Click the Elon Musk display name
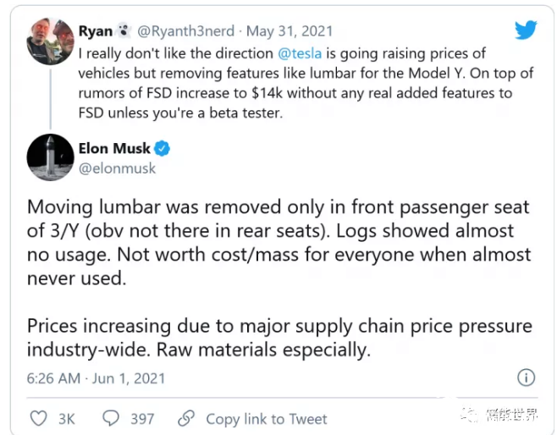 tap(114, 149)
